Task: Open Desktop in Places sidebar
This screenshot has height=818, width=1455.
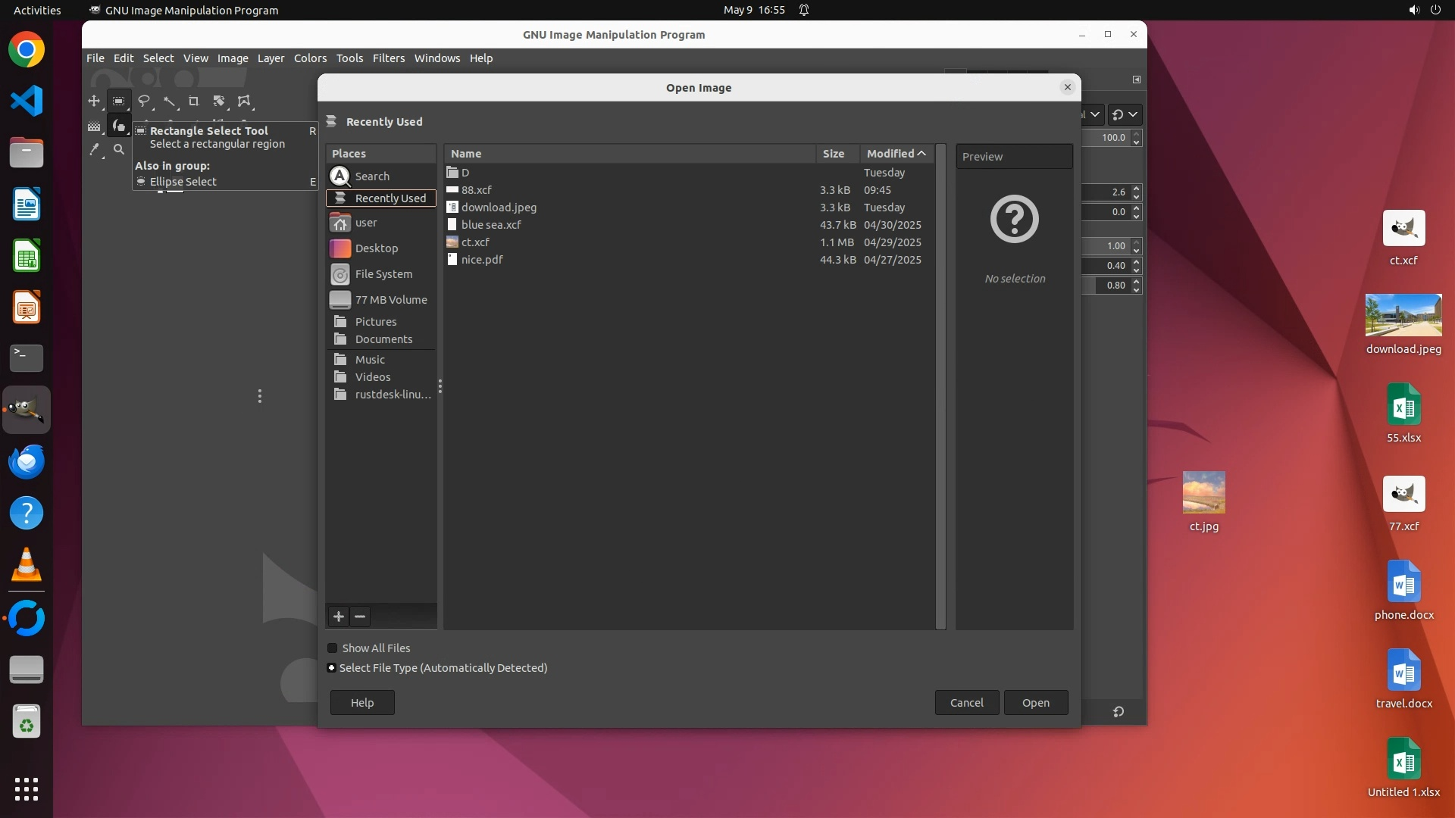Action: (x=376, y=248)
